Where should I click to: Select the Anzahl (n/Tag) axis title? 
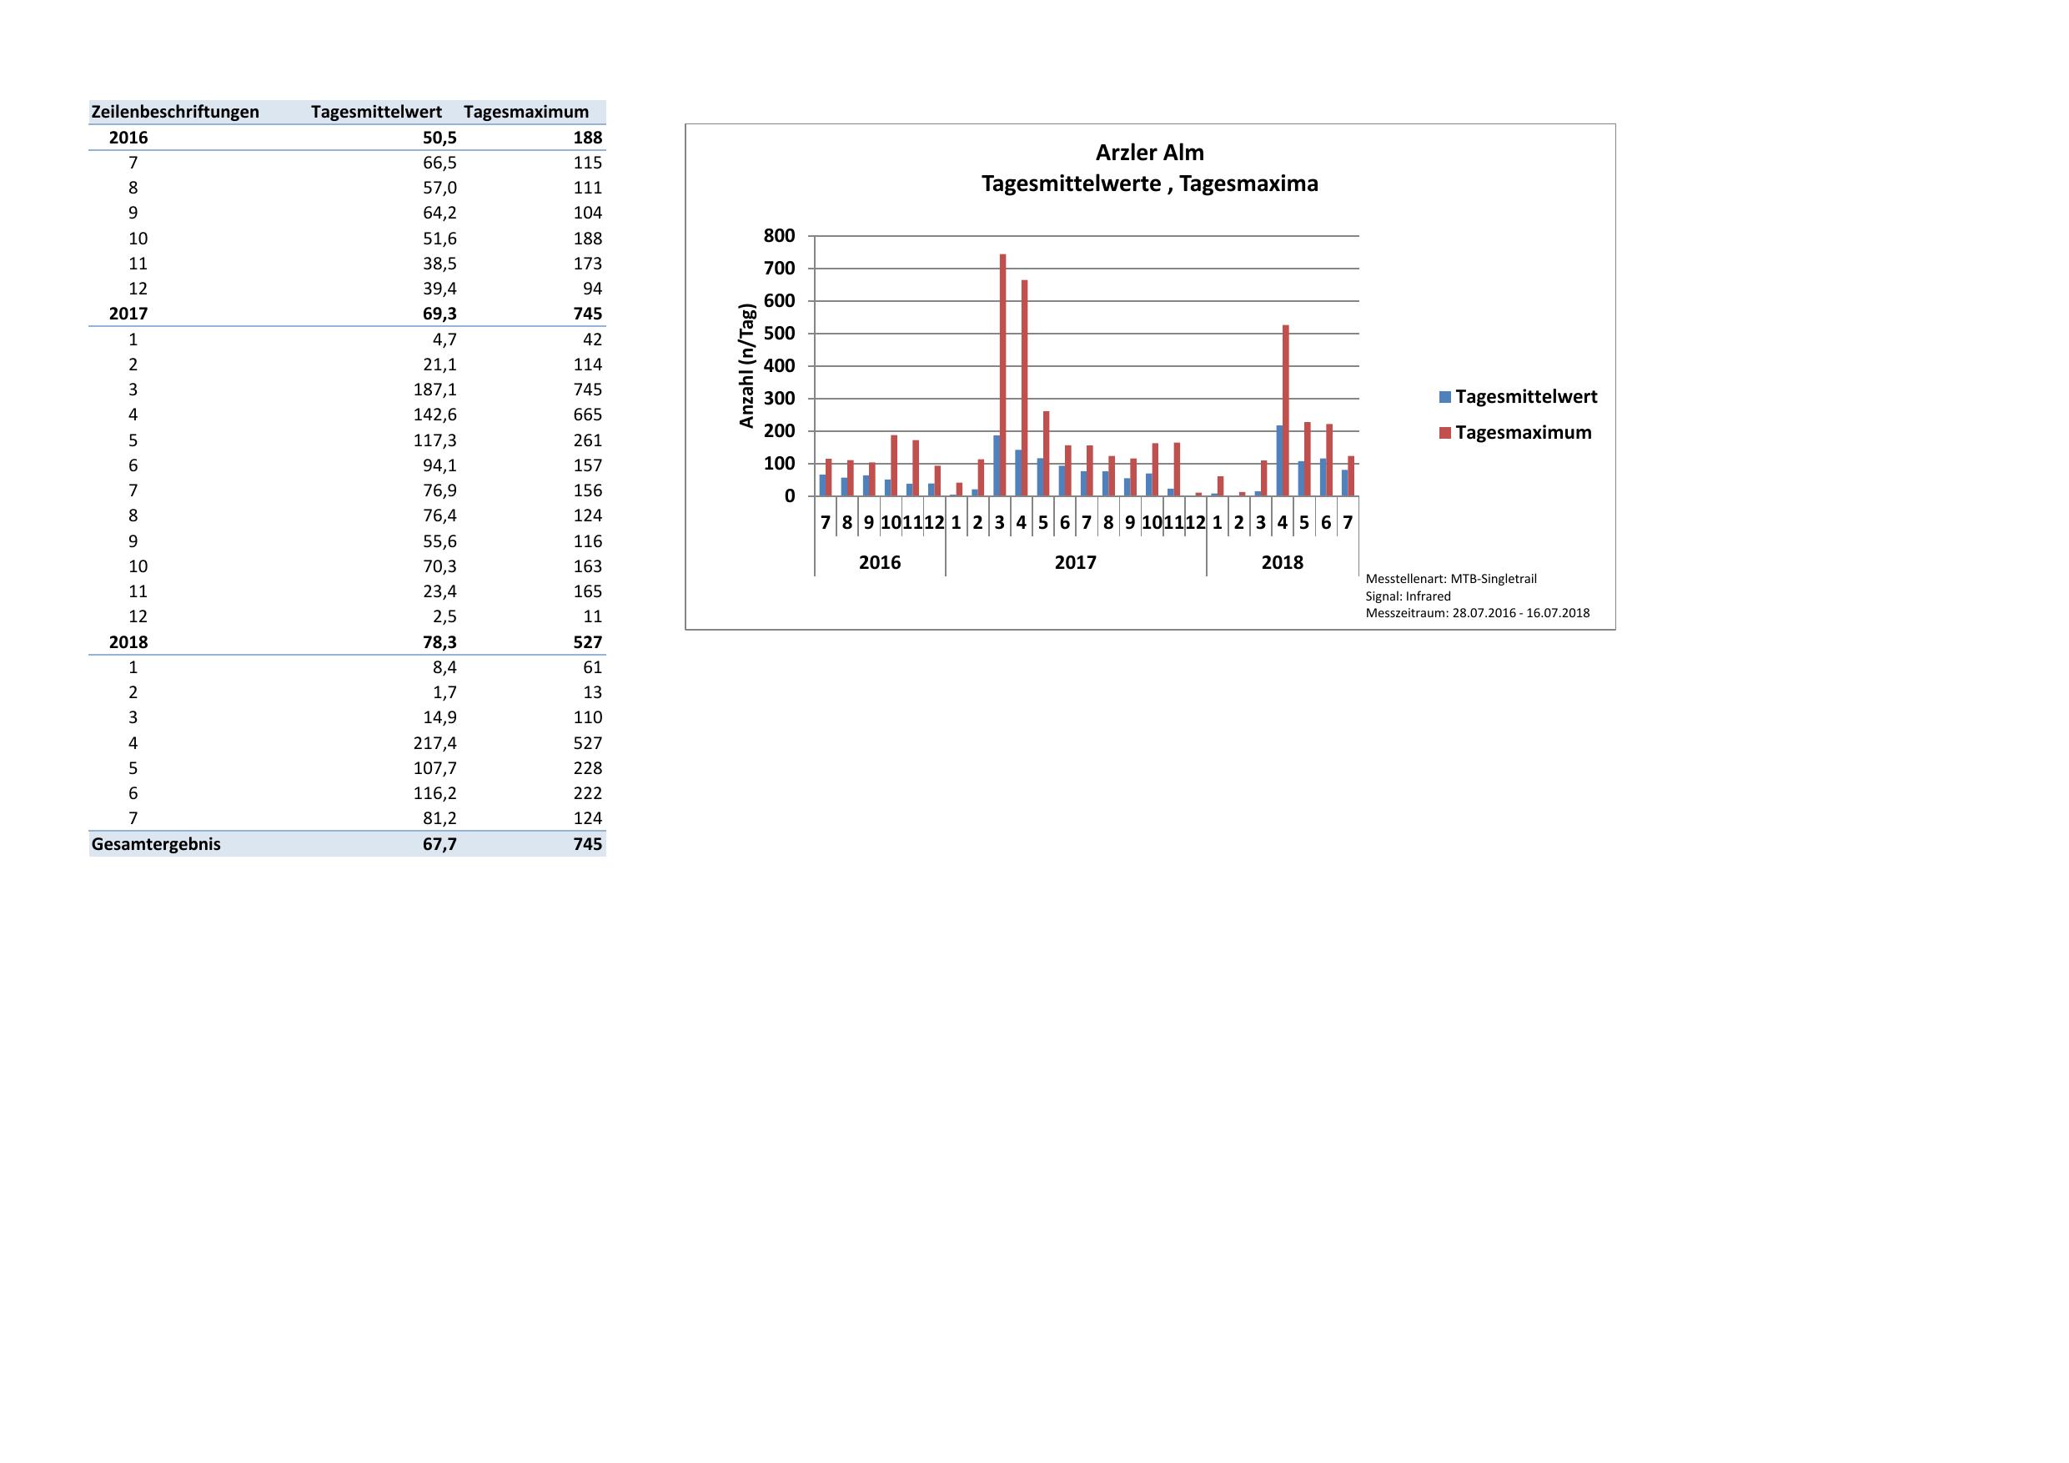pyautogui.click(x=746, y=366)
